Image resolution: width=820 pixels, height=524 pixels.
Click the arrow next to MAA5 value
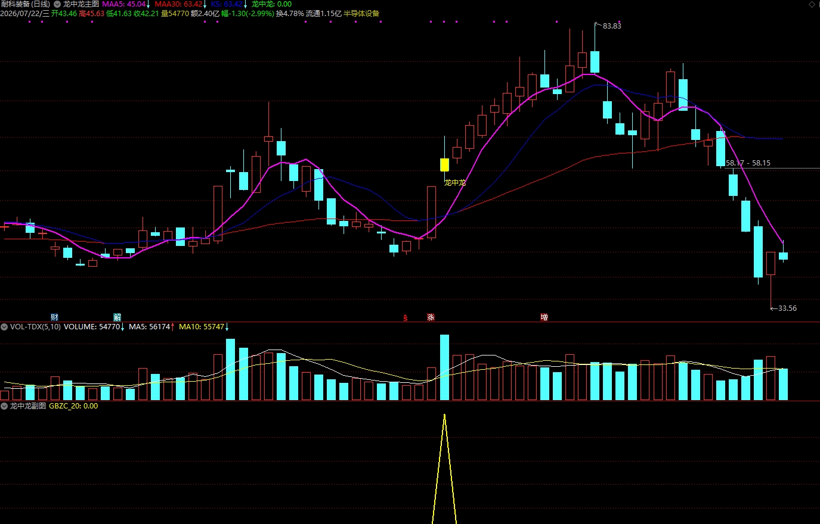(148, 4)
